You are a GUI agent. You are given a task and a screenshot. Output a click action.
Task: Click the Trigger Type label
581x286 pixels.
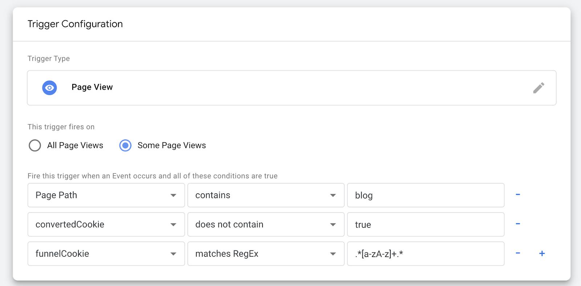point(49,59)
